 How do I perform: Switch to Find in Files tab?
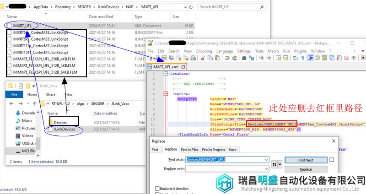(x=189, y=150)
